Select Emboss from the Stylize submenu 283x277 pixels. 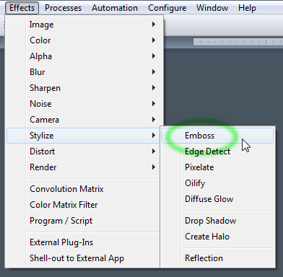pos(217,136)
